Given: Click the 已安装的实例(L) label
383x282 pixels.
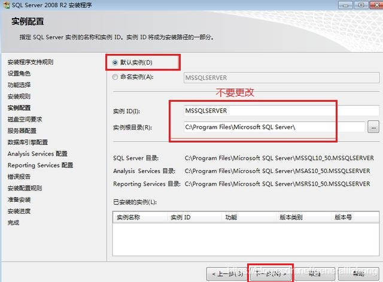Looking at the screenshot, I should pyautogui.click(x=135, y=202).
